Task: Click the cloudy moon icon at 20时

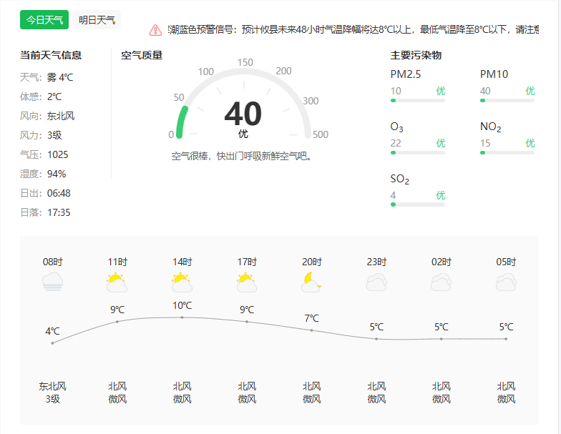Action: 311,282
